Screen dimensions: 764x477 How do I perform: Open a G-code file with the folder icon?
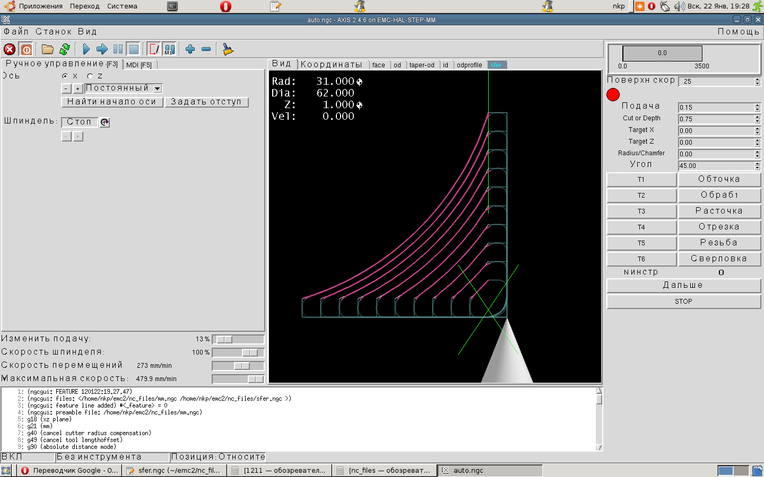48,49
